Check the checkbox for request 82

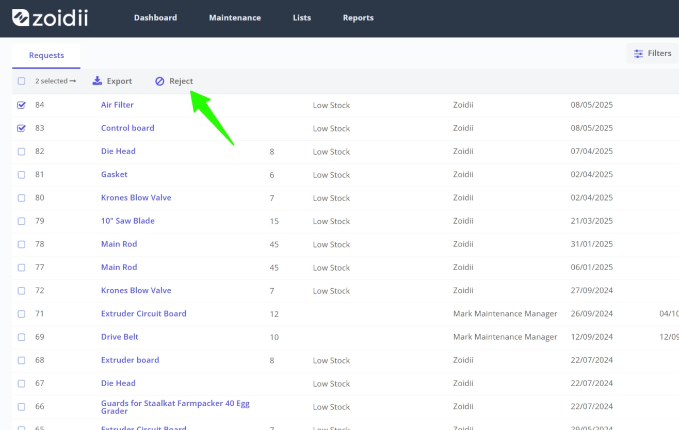pos(21,152)
